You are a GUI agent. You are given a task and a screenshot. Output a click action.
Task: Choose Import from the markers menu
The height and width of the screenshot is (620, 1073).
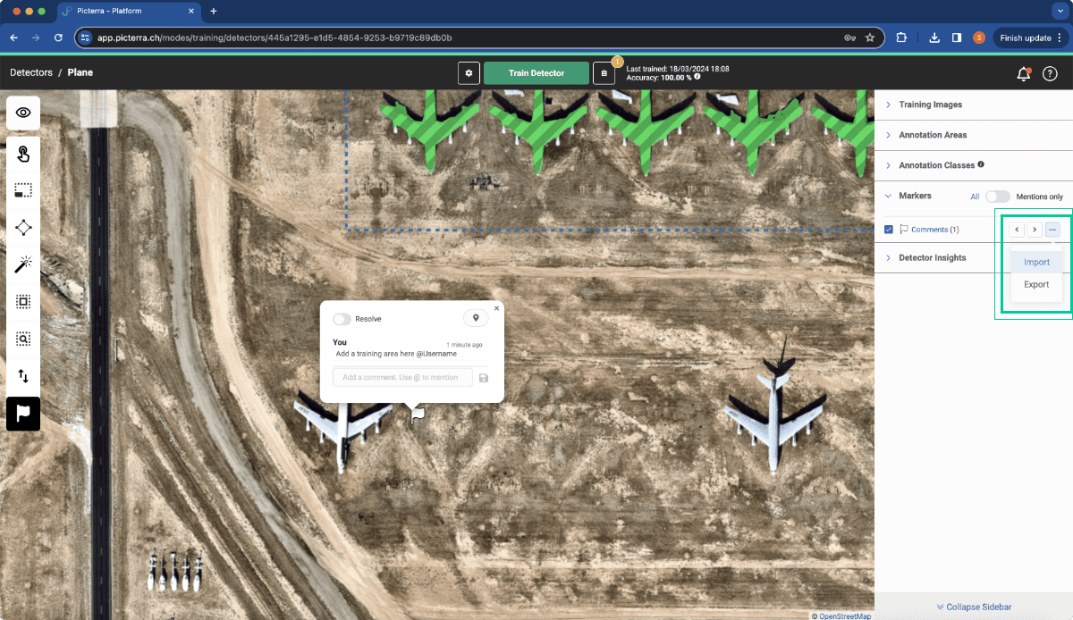(x=1036, y=263)
